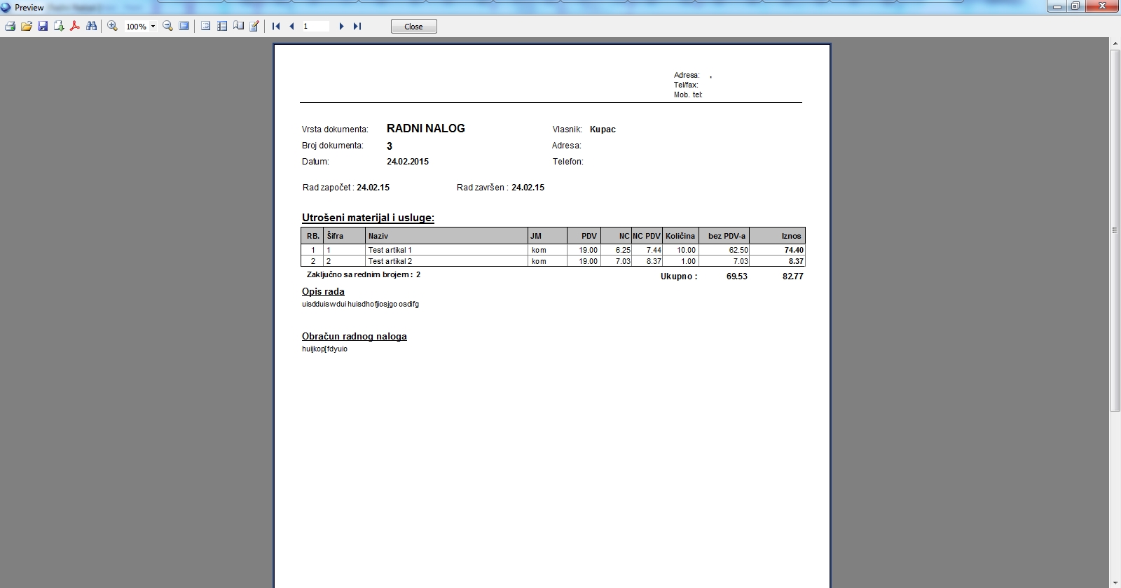Click the 'Naziv' column header

[446, 236]
